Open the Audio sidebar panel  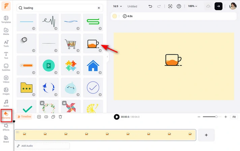point(6,103)
